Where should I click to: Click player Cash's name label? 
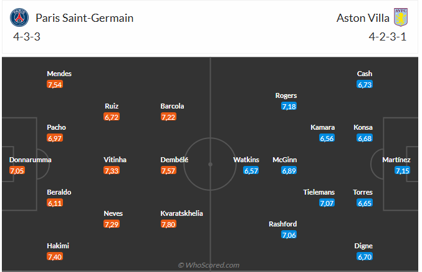[365, 74]
